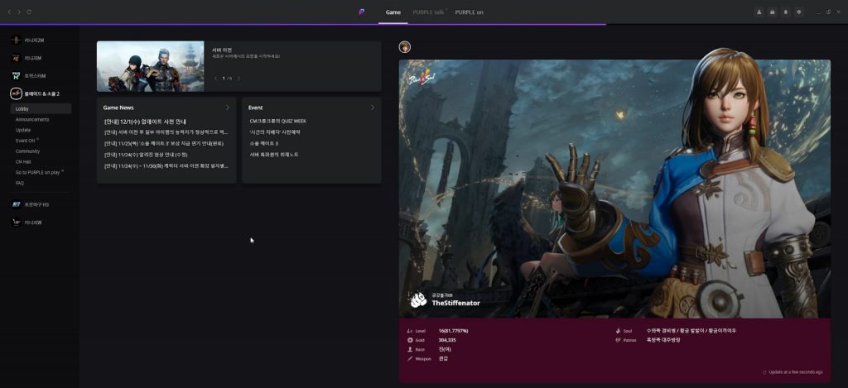Open notifications bell icon

(786, 12)
